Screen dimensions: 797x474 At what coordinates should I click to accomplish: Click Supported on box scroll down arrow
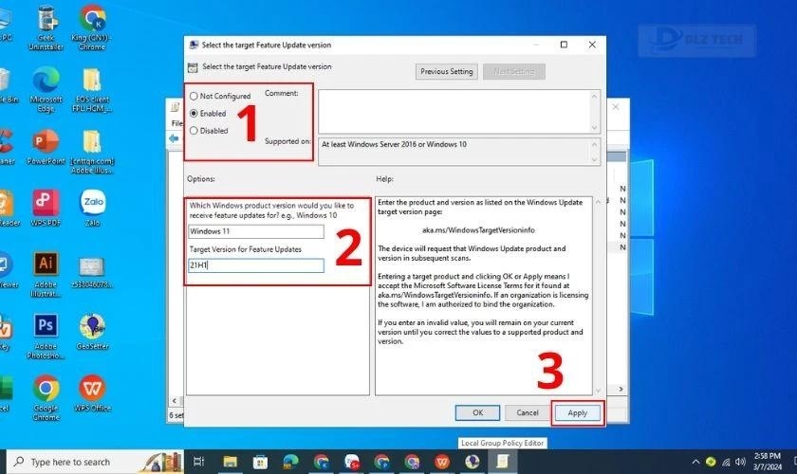594,159
